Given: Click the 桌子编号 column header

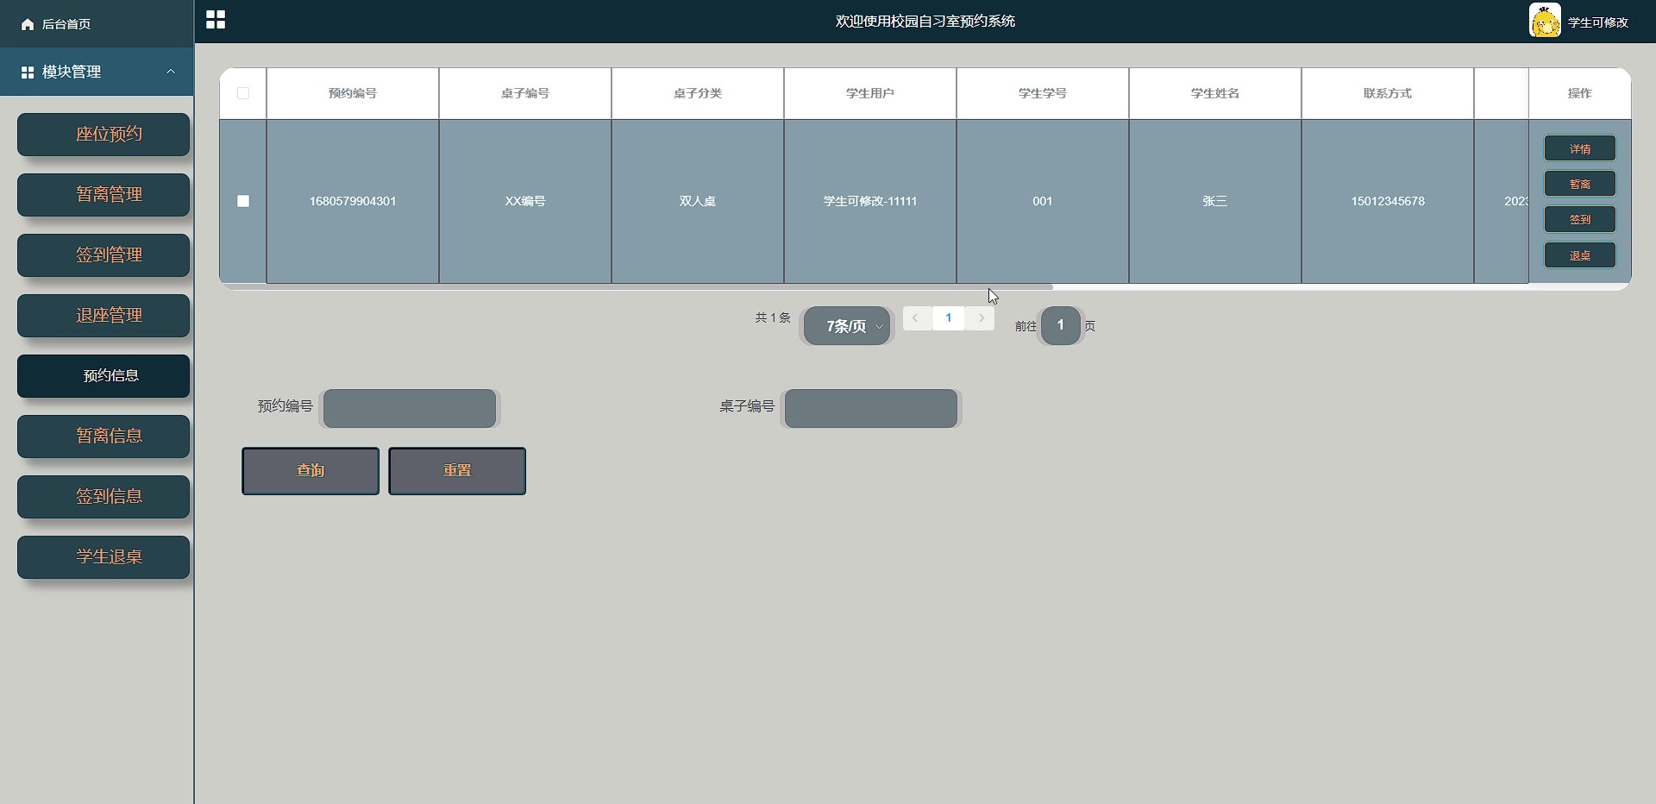Looking at the screenshot, I should (525, 93).
